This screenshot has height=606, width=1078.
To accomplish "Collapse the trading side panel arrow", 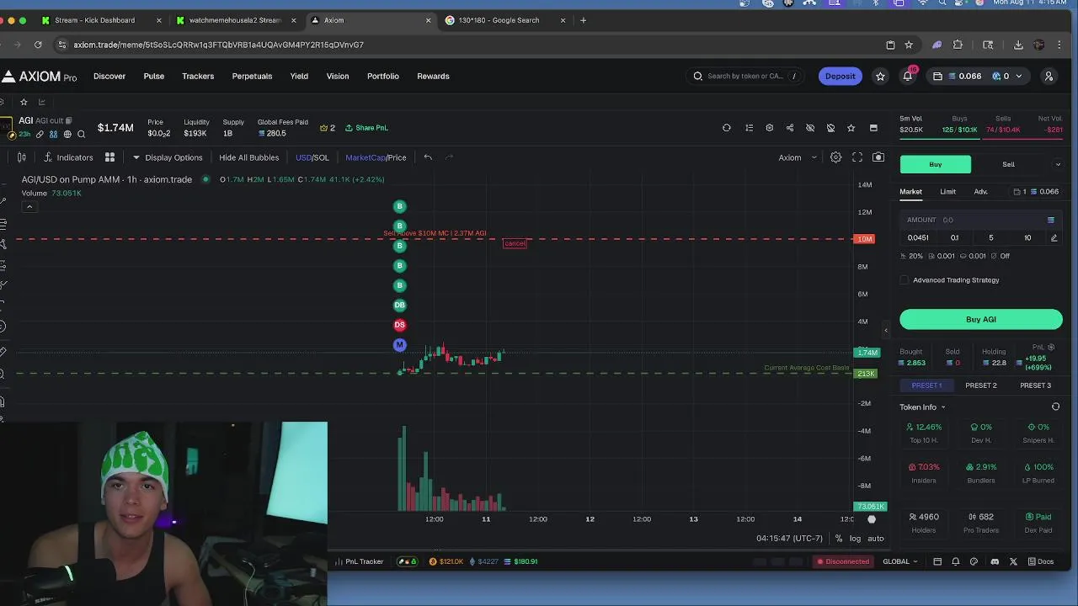I will (x=885, y=330).
